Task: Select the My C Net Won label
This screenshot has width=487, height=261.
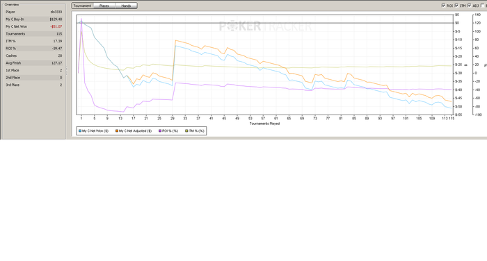Action: click(x=16, y=26)
